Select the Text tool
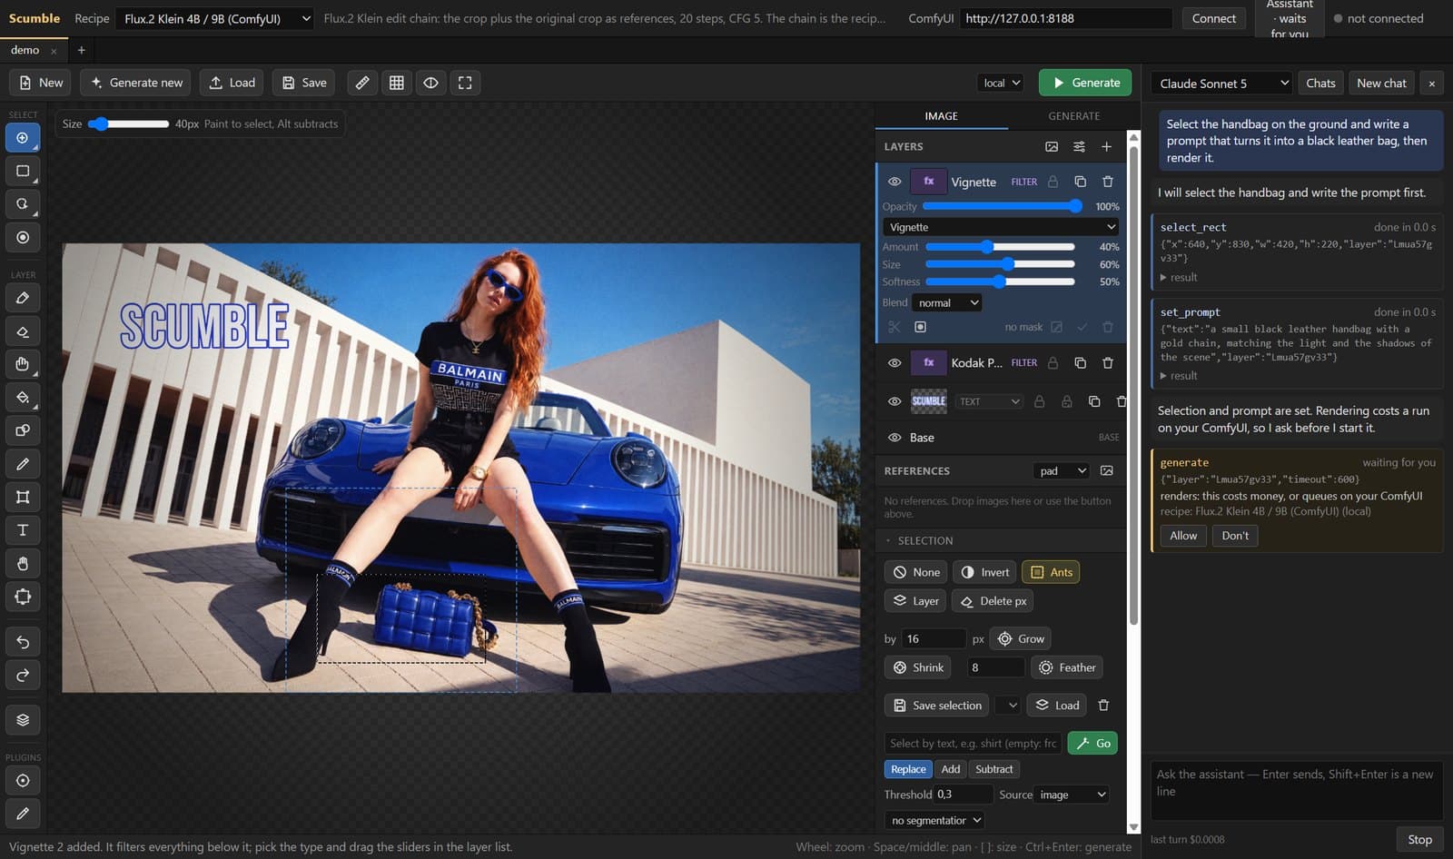The width and height of the screenshot is (1453, 859). coord(23,530)
